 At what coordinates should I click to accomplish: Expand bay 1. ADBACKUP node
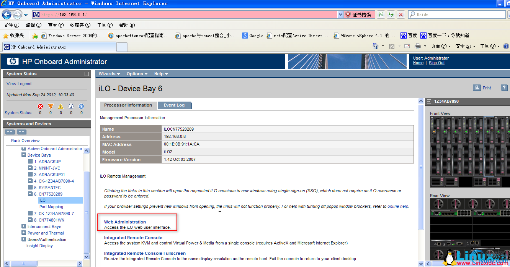30,162
